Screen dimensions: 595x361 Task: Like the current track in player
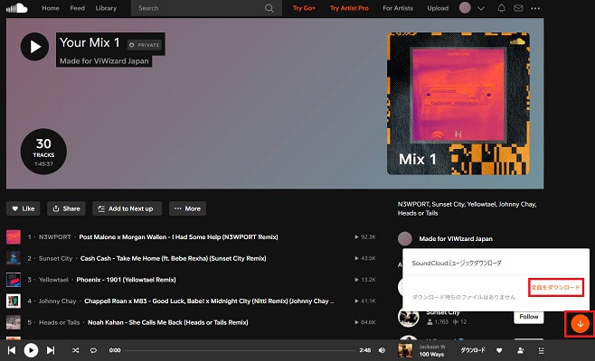(499, 351)
